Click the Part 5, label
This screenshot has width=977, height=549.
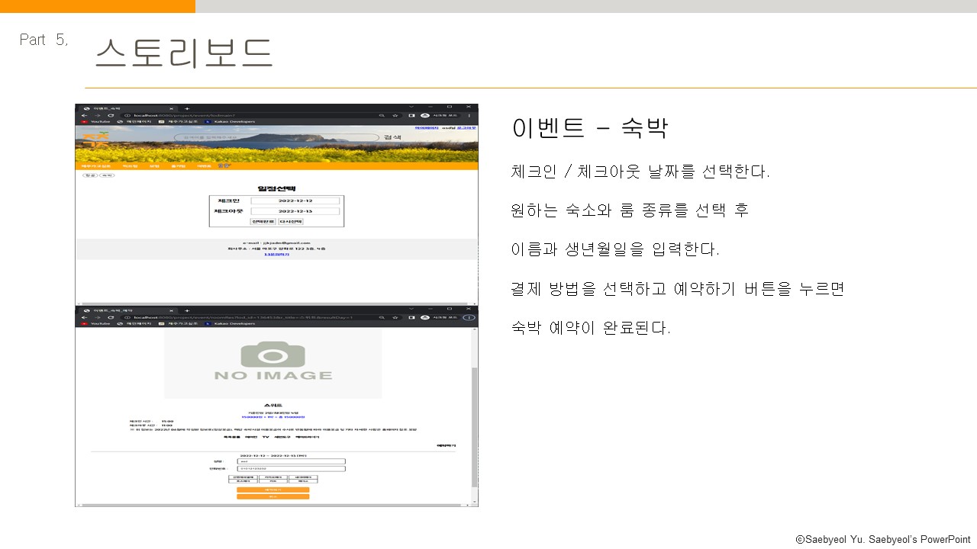click(44, 40)
